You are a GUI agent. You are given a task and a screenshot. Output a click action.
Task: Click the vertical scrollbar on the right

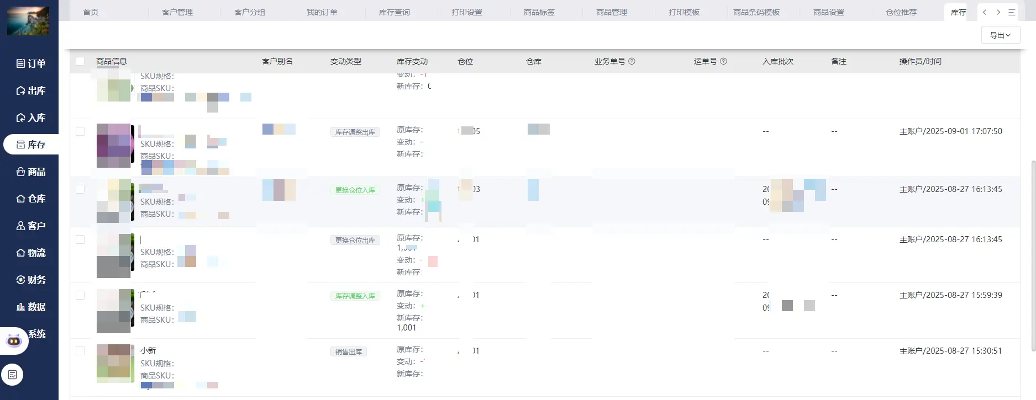[1033, 255]
